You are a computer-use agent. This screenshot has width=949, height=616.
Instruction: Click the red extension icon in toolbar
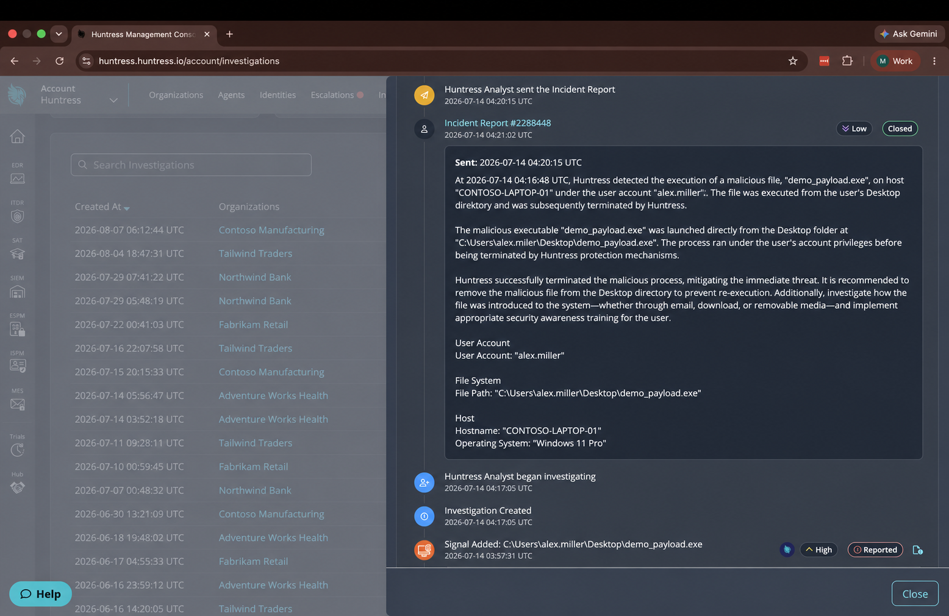click(824, 61)
